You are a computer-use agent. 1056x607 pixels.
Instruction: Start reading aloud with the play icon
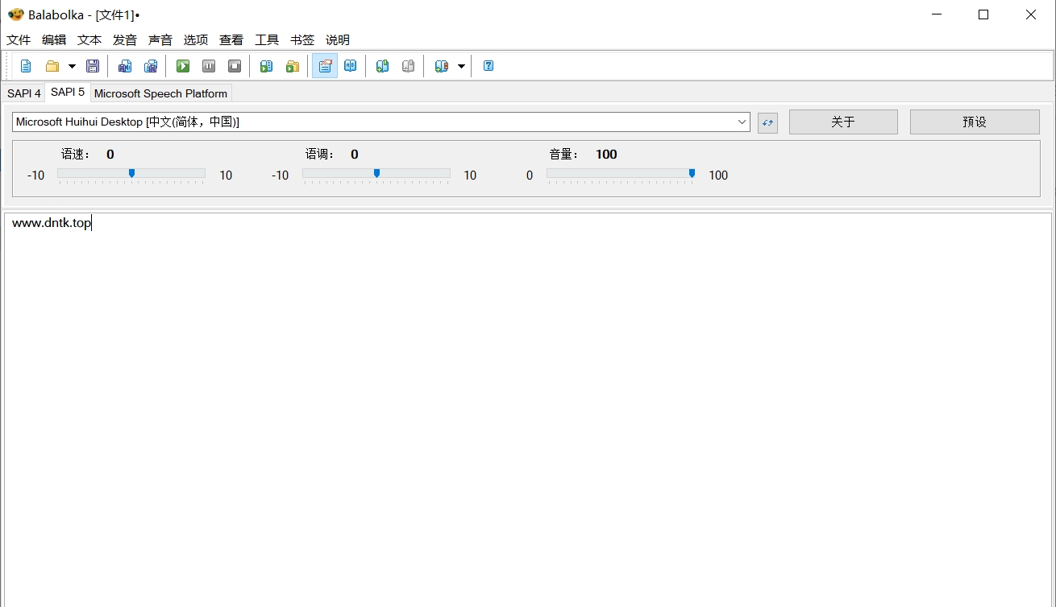tap(183, 66)
